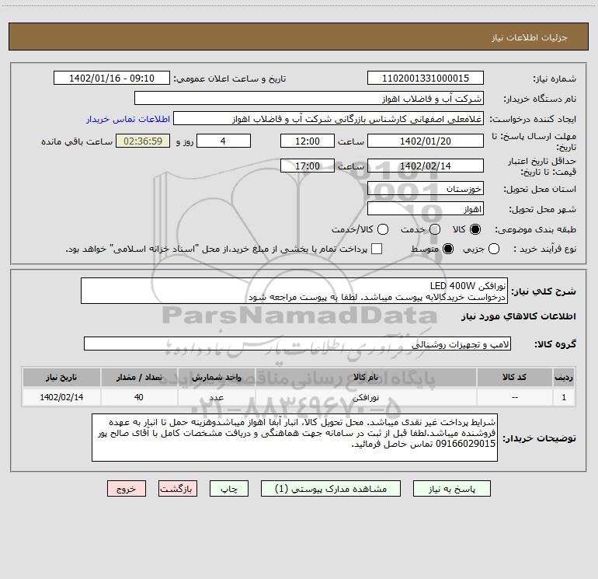The width and height of the screenshot is (598, 579).
Task: Click the goods group field لامپ و تجهیزات روشنائی
Action: point(297,344)
